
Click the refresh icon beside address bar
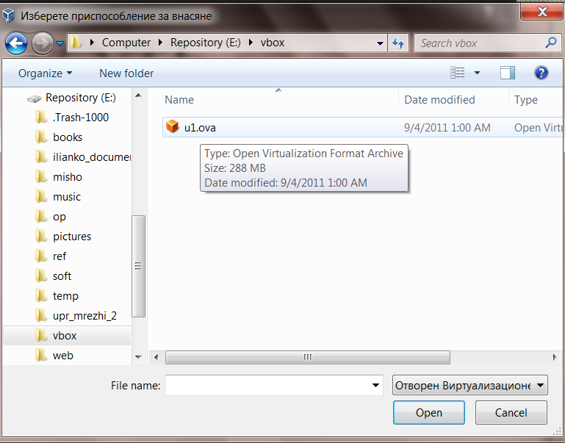[x=398, y=43]
